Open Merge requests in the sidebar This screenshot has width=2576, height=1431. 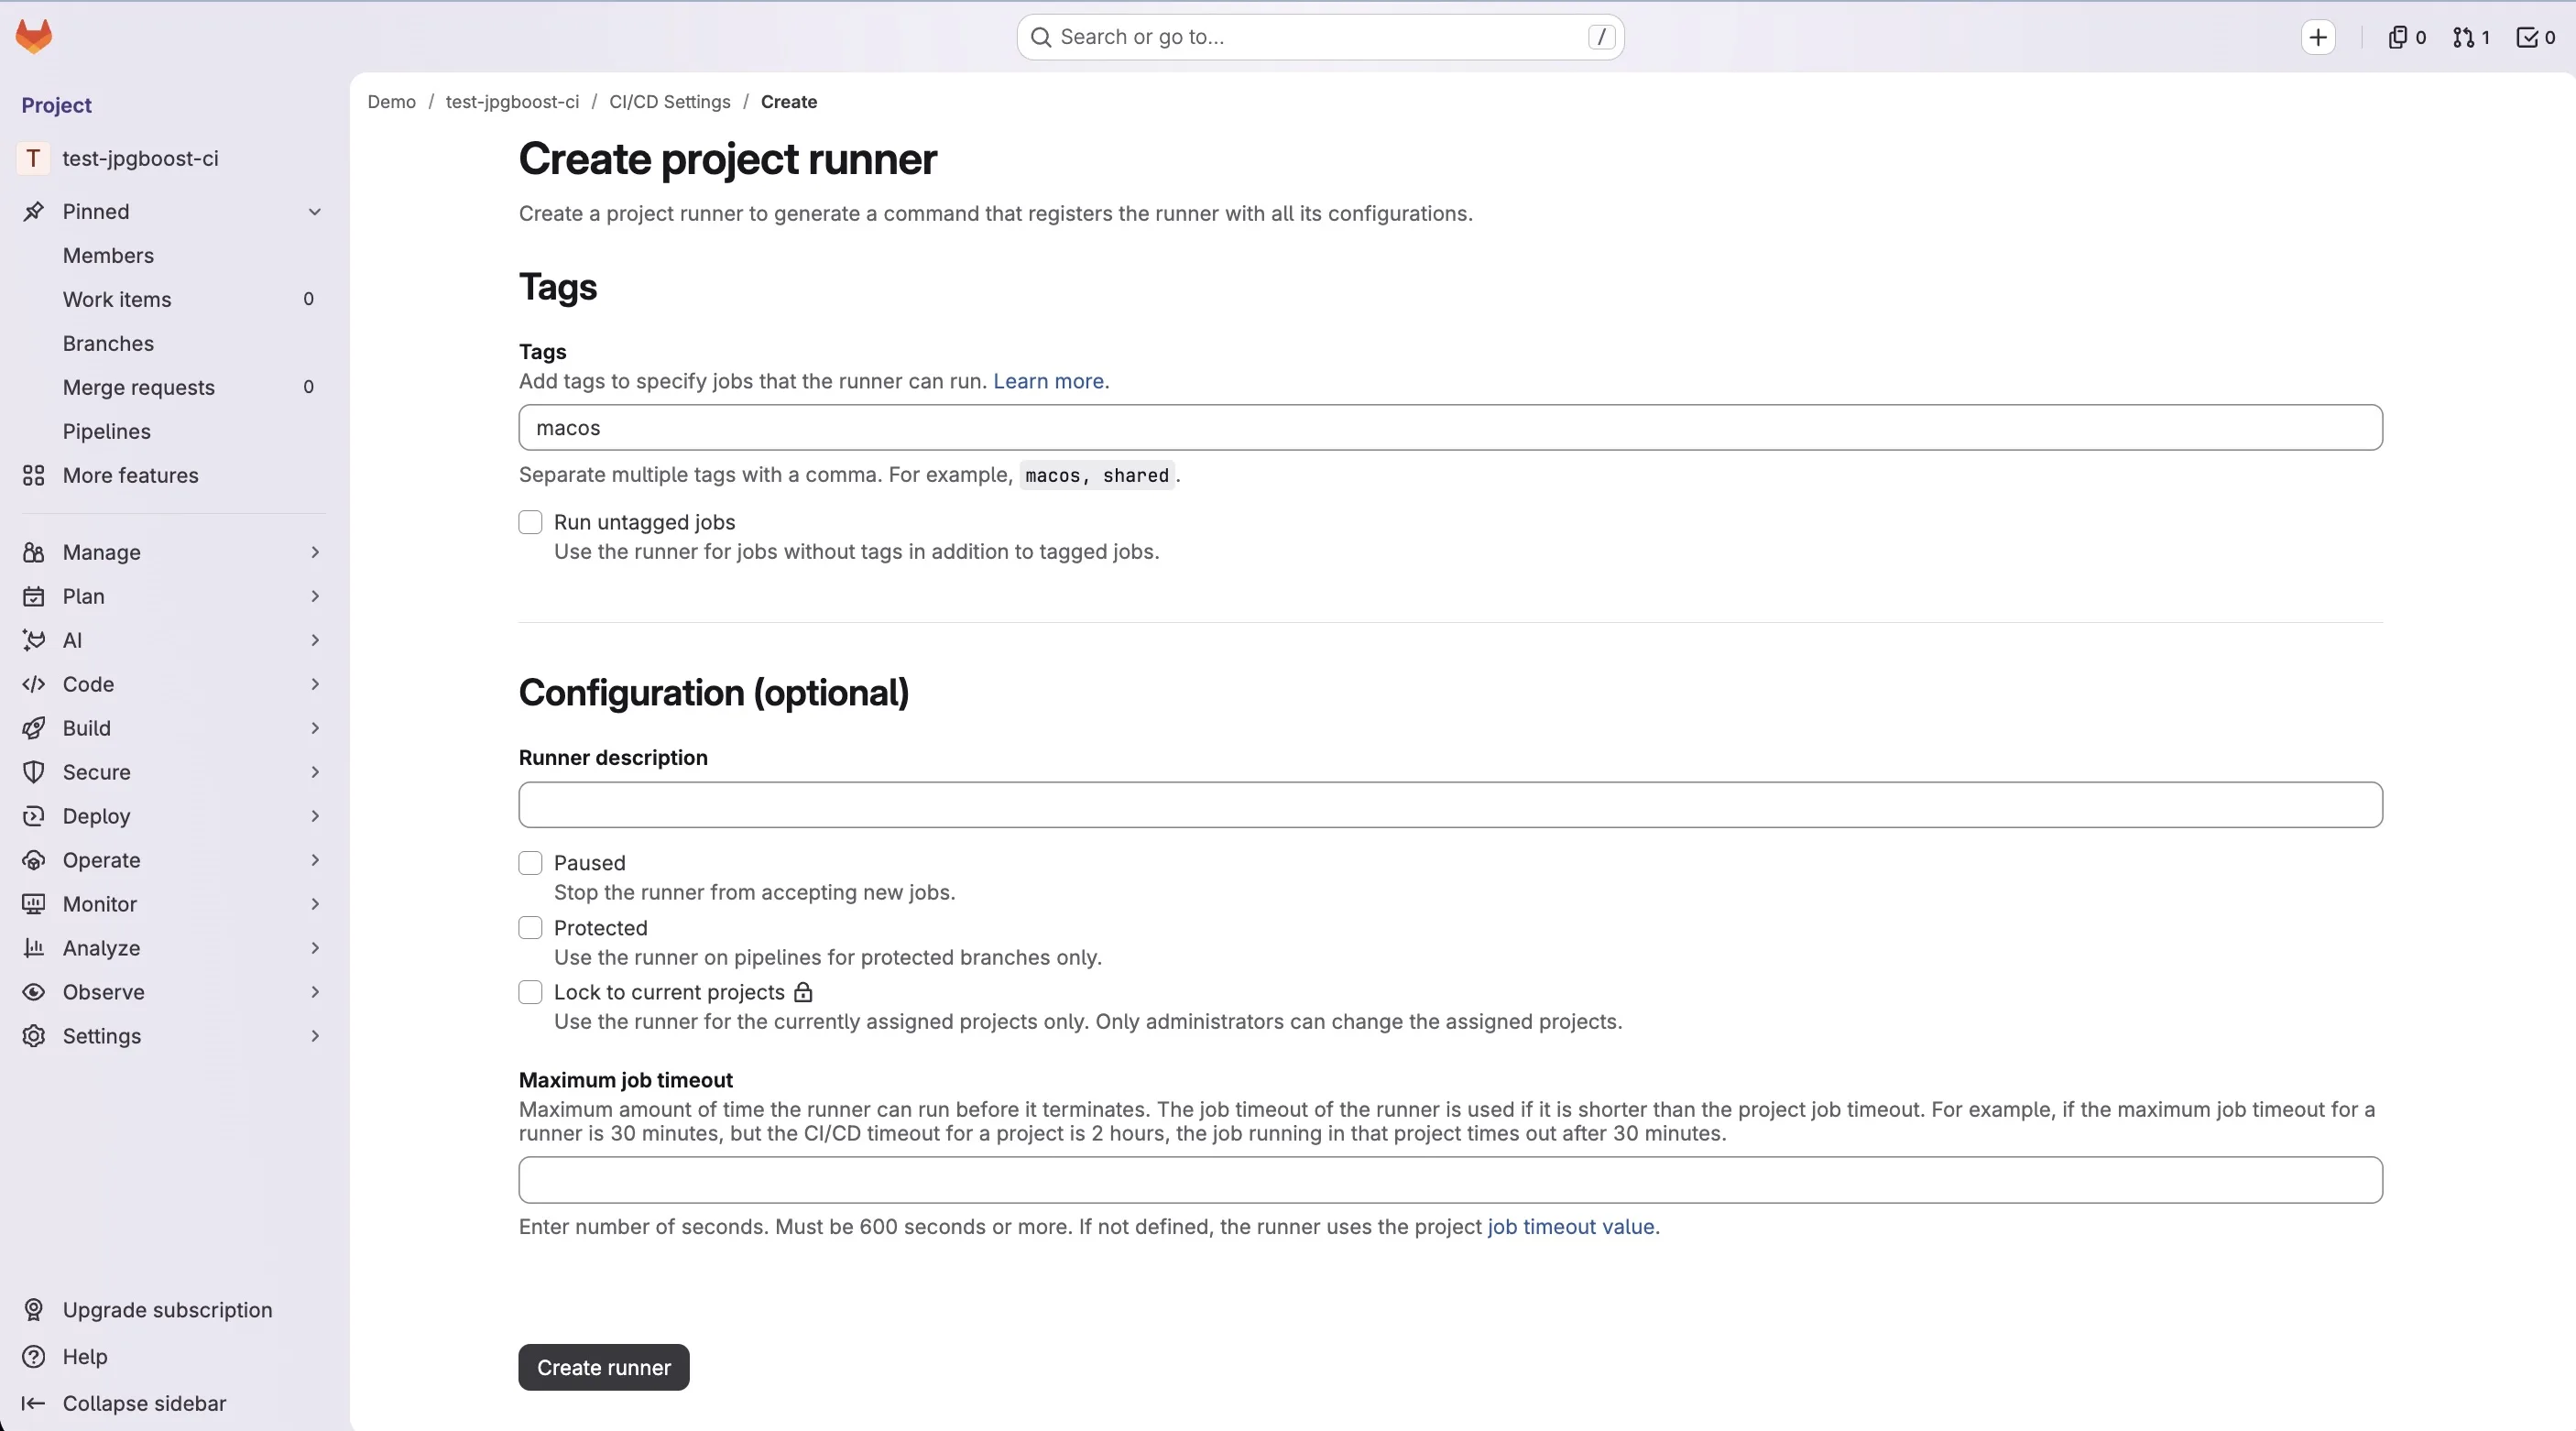(139, 387)
